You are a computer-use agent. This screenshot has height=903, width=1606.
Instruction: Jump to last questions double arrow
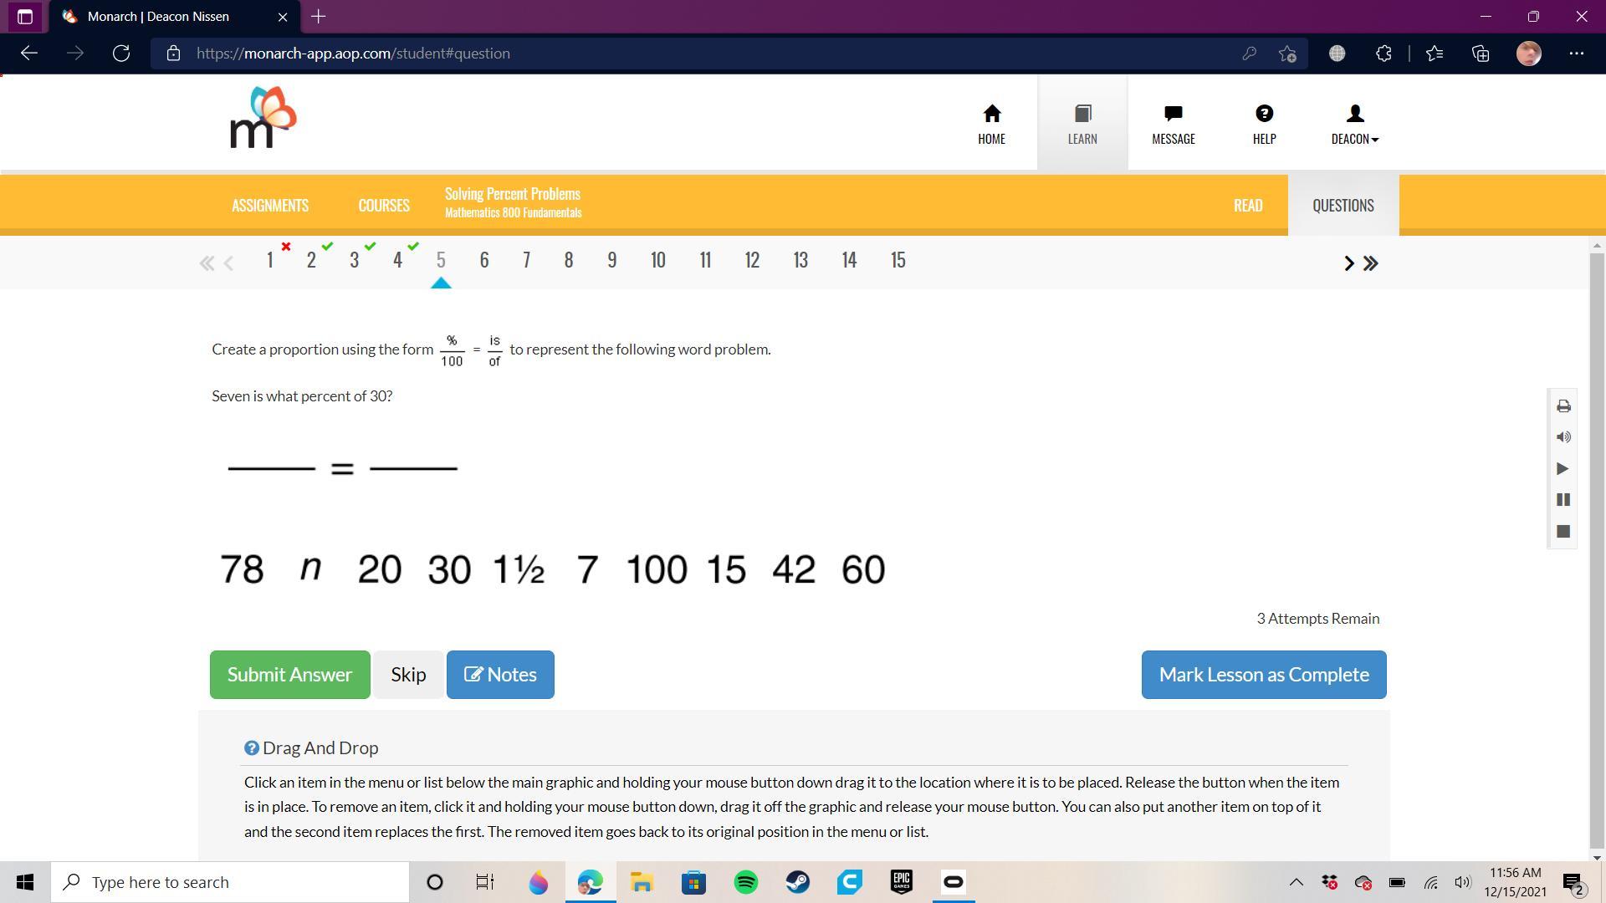[x=1371, y=263]
